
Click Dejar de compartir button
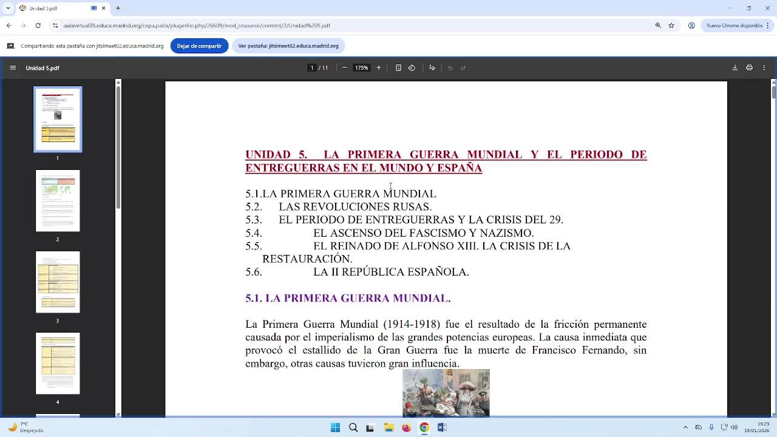(199, 46)
